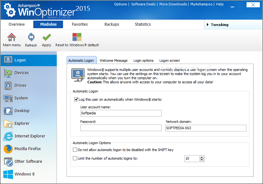Click the automatic logon monitor illustration
This screenshot has width=263, height=184.
coord(78,75)
